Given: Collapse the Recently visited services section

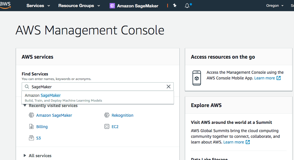Looking at the screenshot, I should click(25, 106).
